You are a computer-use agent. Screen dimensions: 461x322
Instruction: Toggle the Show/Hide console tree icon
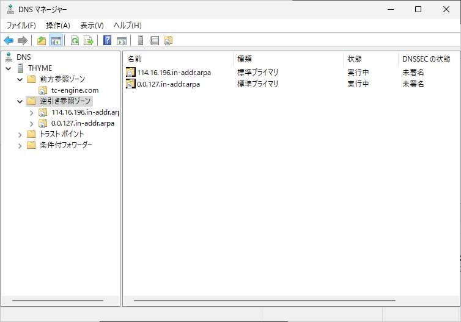(56, 40)
